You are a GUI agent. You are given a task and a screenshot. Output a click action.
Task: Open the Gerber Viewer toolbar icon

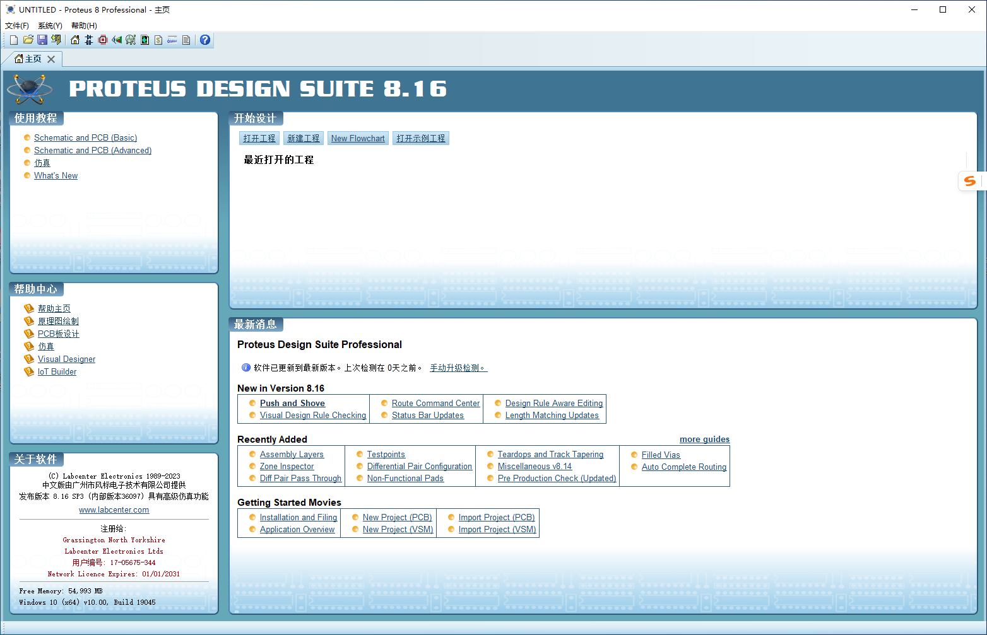[131, 40]
